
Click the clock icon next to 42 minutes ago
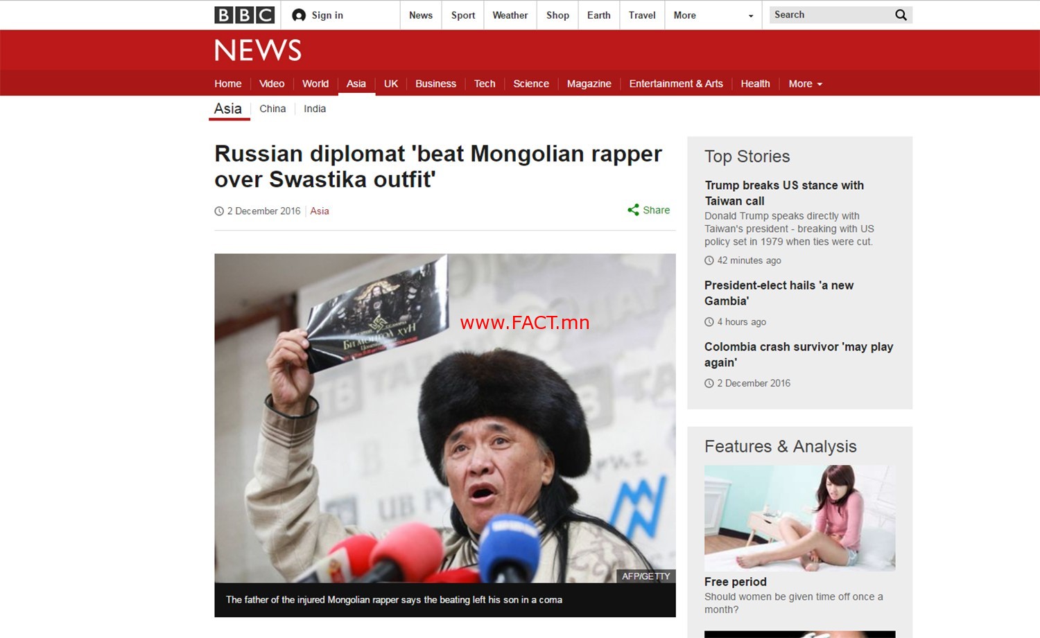[709, 260]
